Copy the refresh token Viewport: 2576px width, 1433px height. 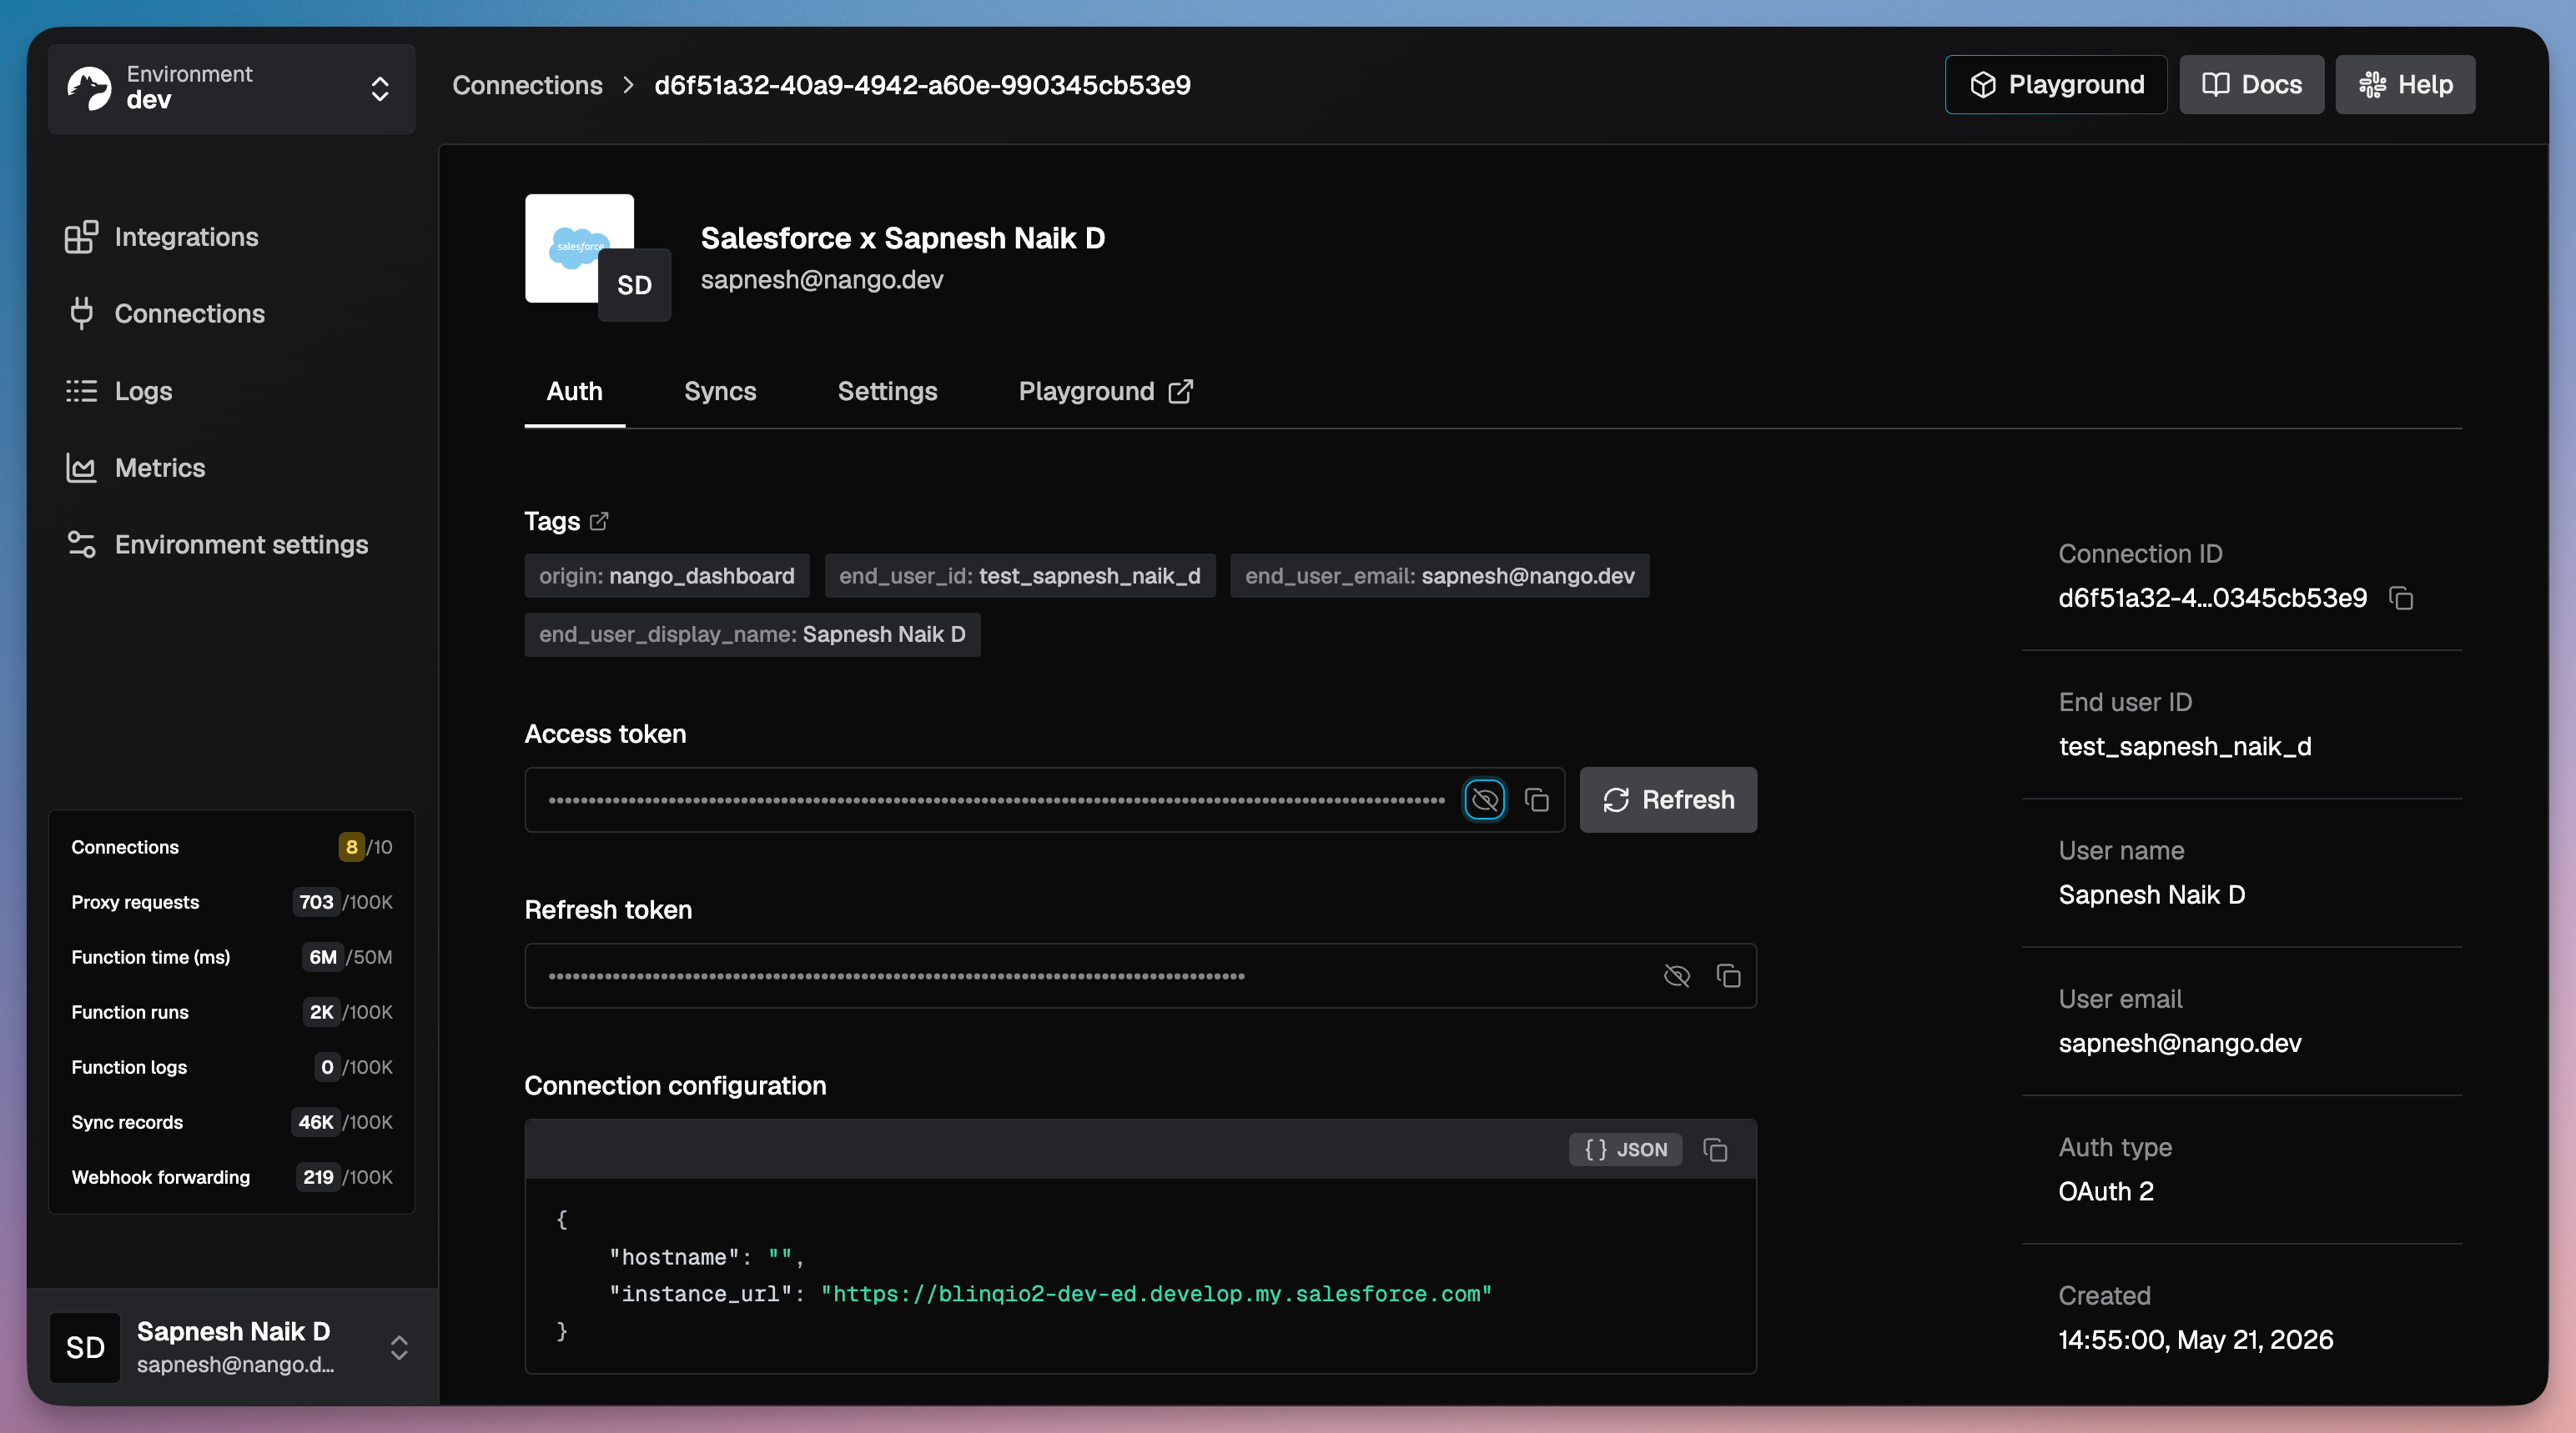coord(1729,975)
